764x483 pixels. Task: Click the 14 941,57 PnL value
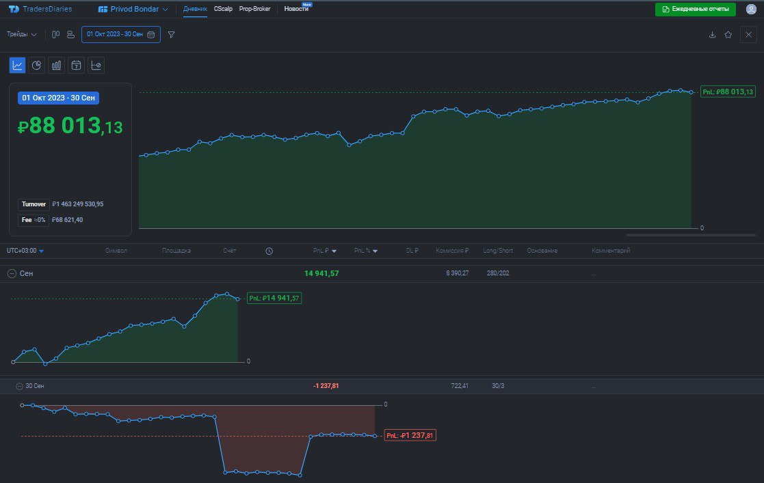point(321,273)
